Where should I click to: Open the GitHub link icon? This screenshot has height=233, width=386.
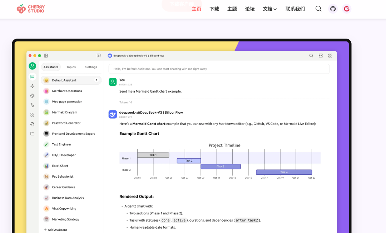pyautogui.click(x=333, y=9)
